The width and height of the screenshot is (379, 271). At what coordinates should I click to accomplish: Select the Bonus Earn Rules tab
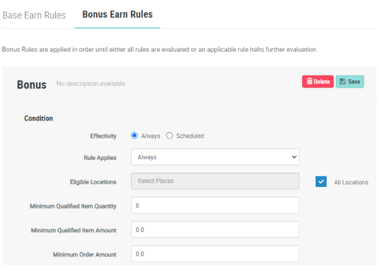click(x=117, y=14)
